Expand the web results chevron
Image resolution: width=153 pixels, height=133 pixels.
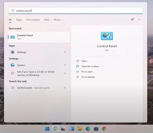tap(65, 88)
